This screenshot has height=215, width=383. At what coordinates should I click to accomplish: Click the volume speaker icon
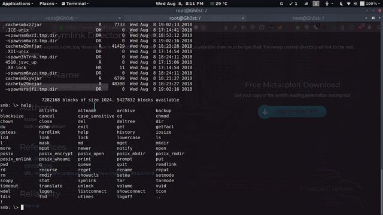[x=355, y=4]
